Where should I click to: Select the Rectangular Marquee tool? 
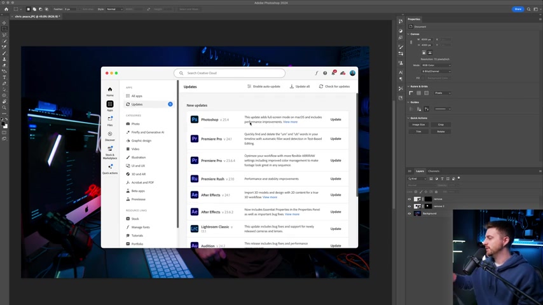tap(4, 29)
